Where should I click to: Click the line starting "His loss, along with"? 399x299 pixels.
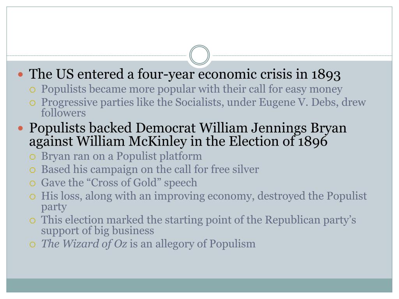[204, 201]
